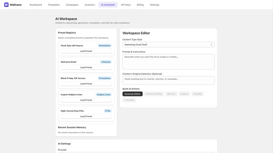
Task: Click the Recent Session Memory heading
Action: pyautogui.click(x=72, y=127)
